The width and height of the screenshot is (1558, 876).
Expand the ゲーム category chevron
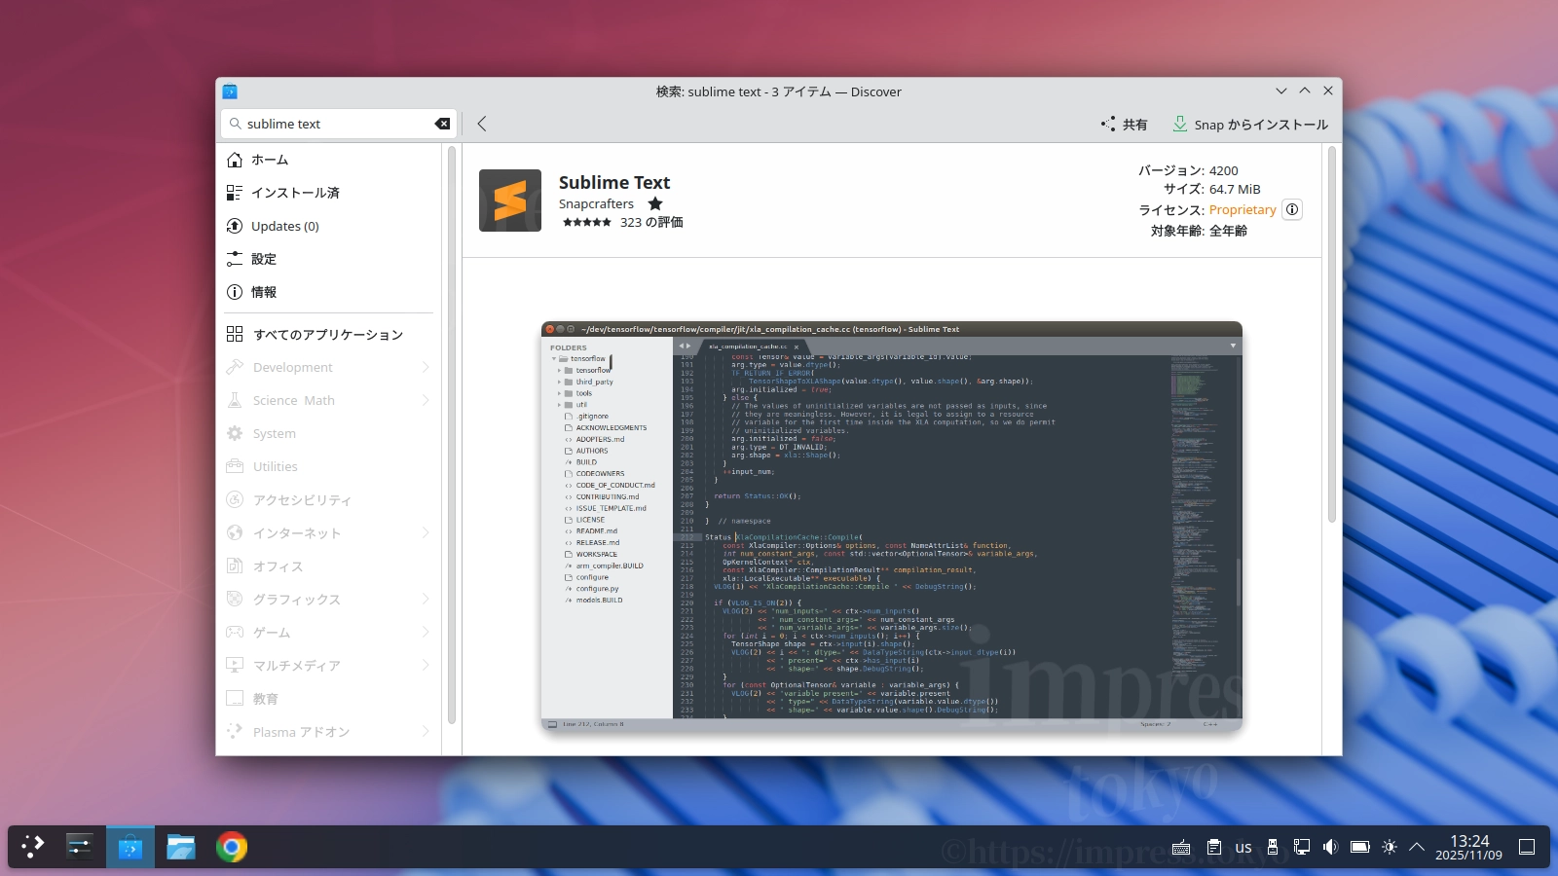[426, 632]
